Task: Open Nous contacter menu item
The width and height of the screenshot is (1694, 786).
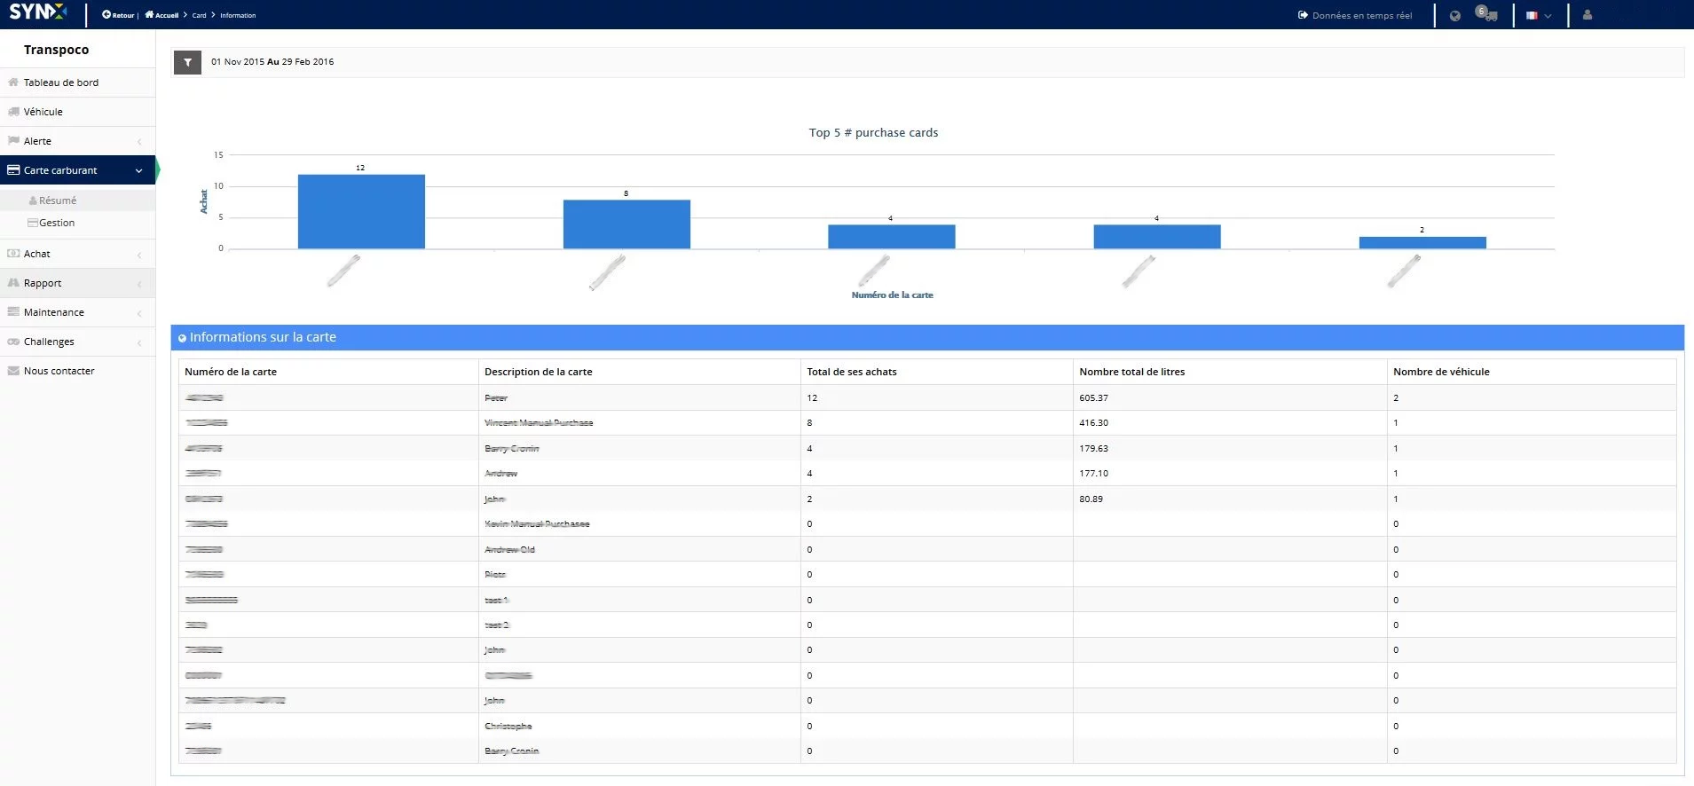Action: coord(78,371)
